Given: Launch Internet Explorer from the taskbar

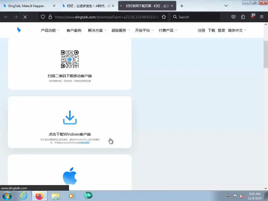Looking at the screenshot, I should (23, 196).
